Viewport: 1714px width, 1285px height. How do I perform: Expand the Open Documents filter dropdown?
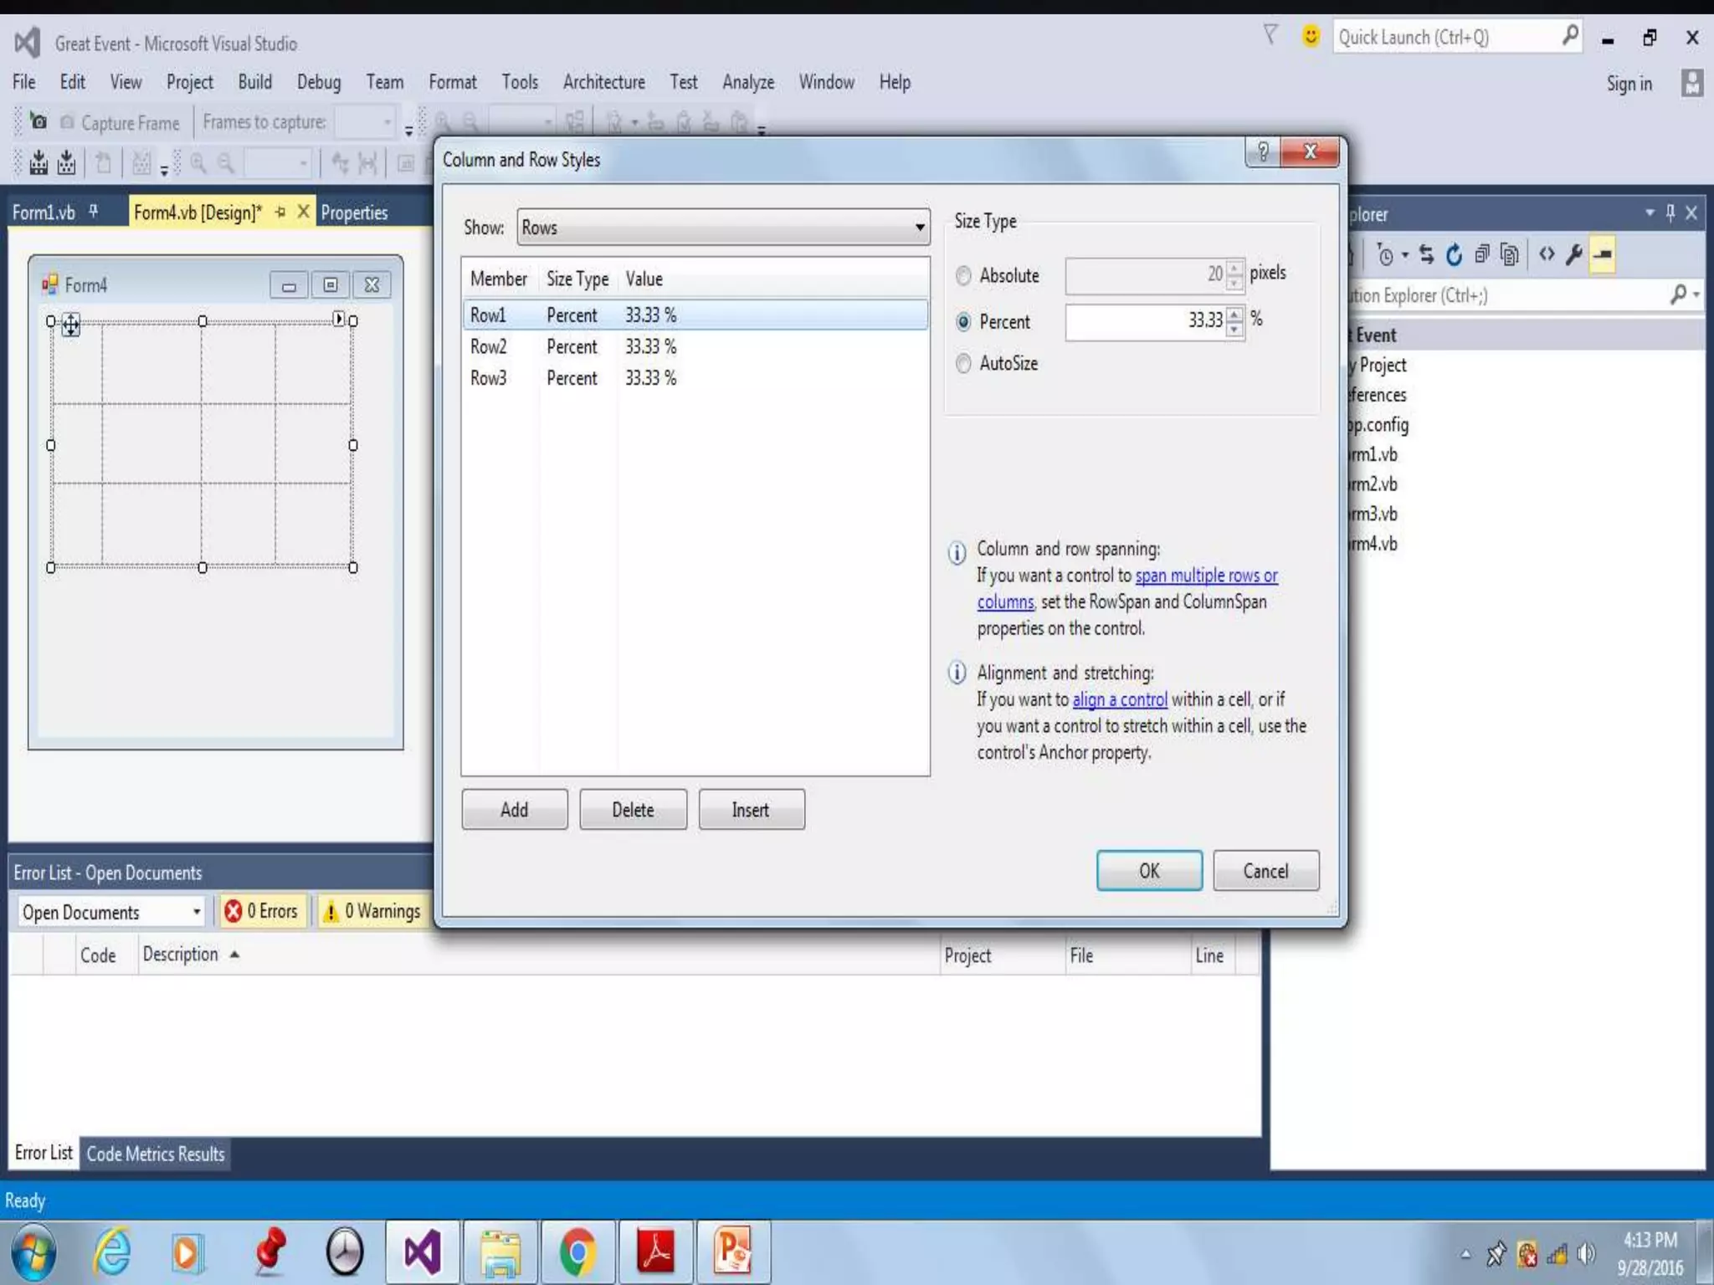tap(197, 912)
